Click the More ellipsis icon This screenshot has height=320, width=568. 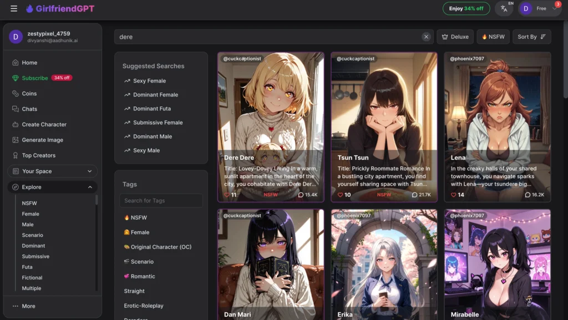click(x=15, y=306)
